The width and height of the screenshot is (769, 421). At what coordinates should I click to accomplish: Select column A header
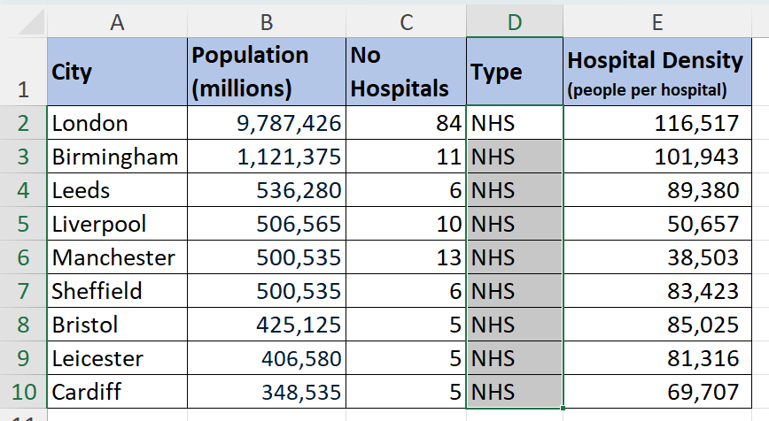(x=116, y=23)
